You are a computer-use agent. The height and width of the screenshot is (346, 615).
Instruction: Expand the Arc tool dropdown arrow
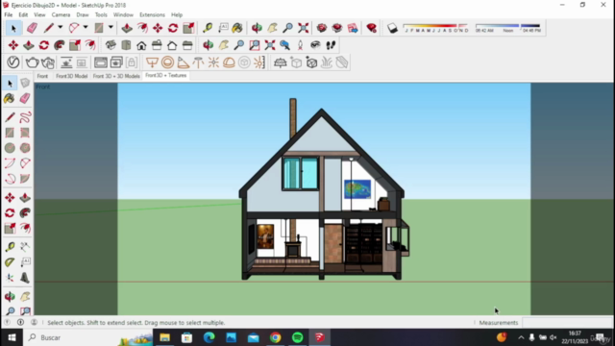[x=86, y=28]
